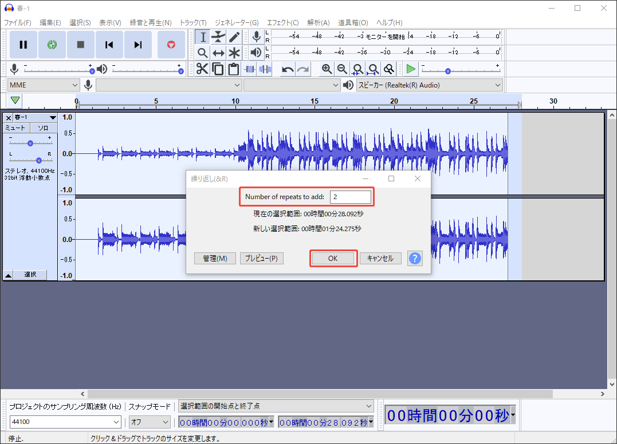Click the Zoom In magnifier icon
The width and height of the screenshot is (617, 444).
point(327,69)
